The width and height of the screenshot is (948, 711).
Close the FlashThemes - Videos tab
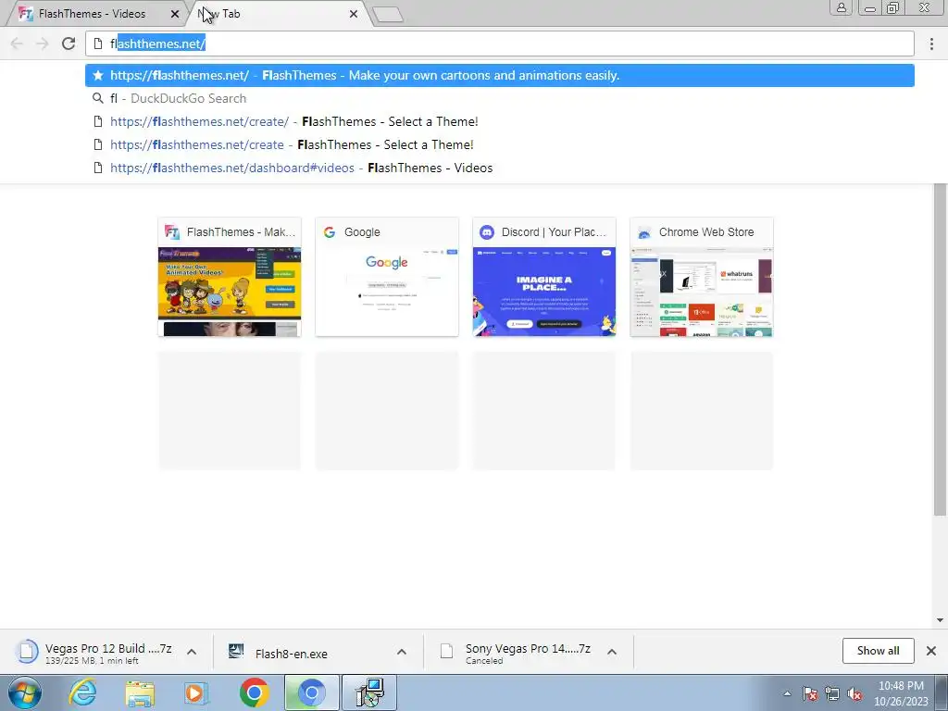click(x=175, y=14)
